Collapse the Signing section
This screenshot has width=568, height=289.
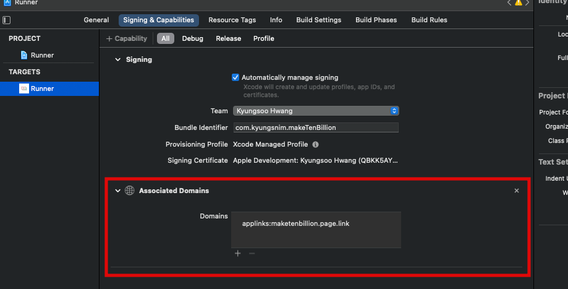click(117, 59)
